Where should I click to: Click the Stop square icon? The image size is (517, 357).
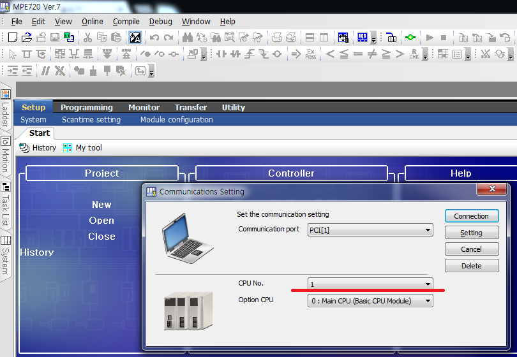point(444,38)
